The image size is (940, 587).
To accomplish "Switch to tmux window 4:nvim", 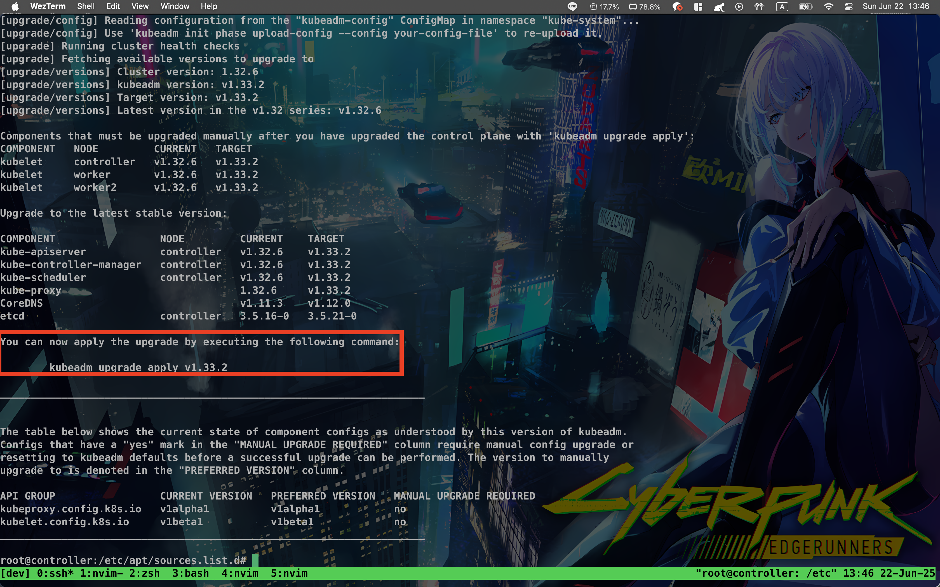I will pyautogui.click(x=240, y=573).
